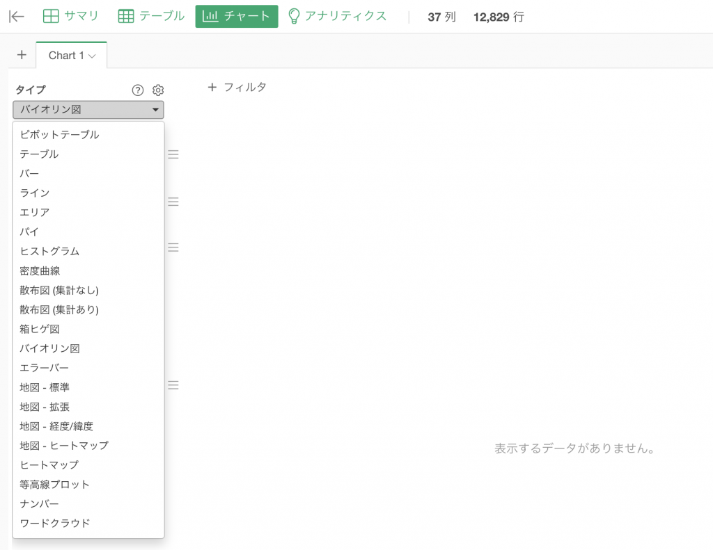This screenshot has width=713, height=550.
Task: Collapse the バイオリン図 type dropdown
Action: click(x=88, y=109)
